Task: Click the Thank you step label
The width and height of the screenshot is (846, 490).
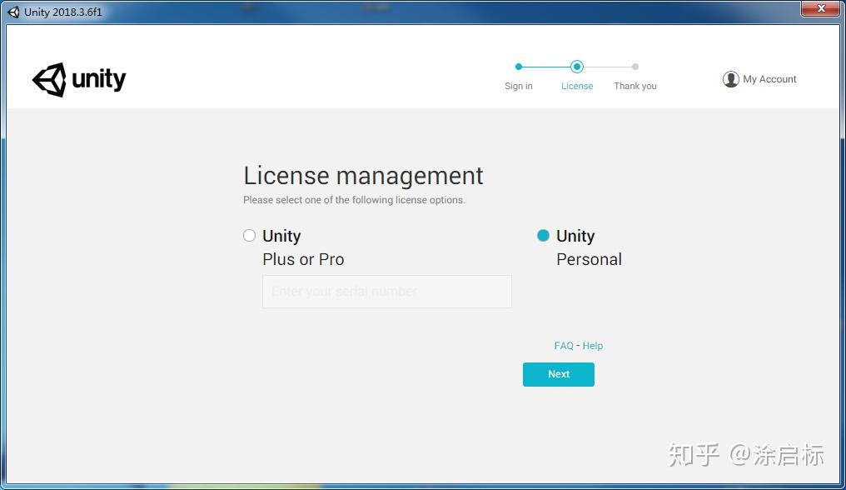Action: click(634, 86)
